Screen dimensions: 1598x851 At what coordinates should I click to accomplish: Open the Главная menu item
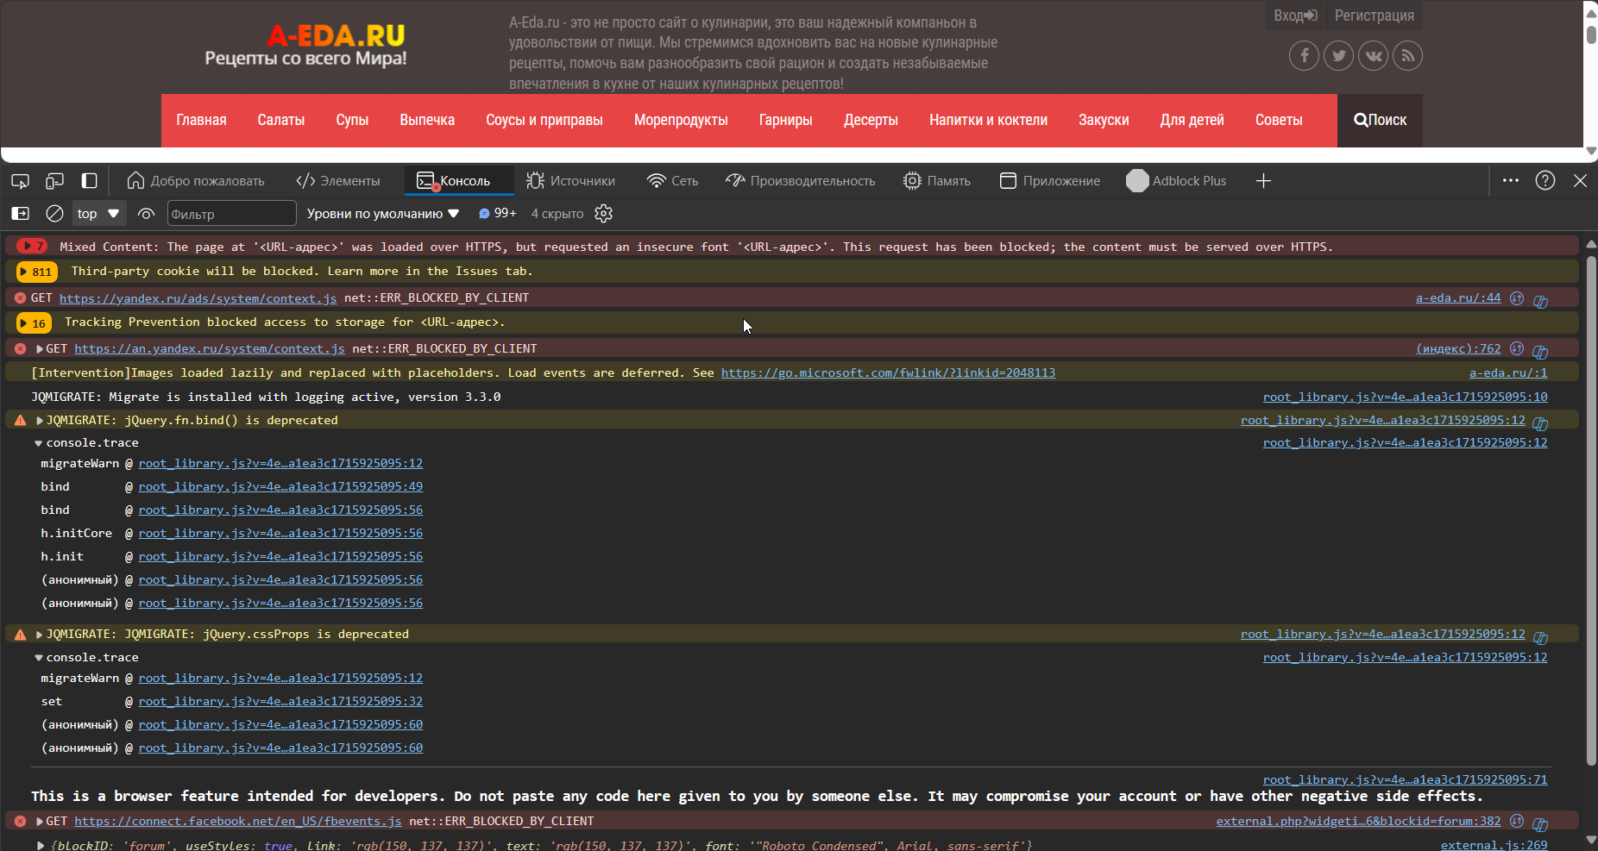click(201, 121)
